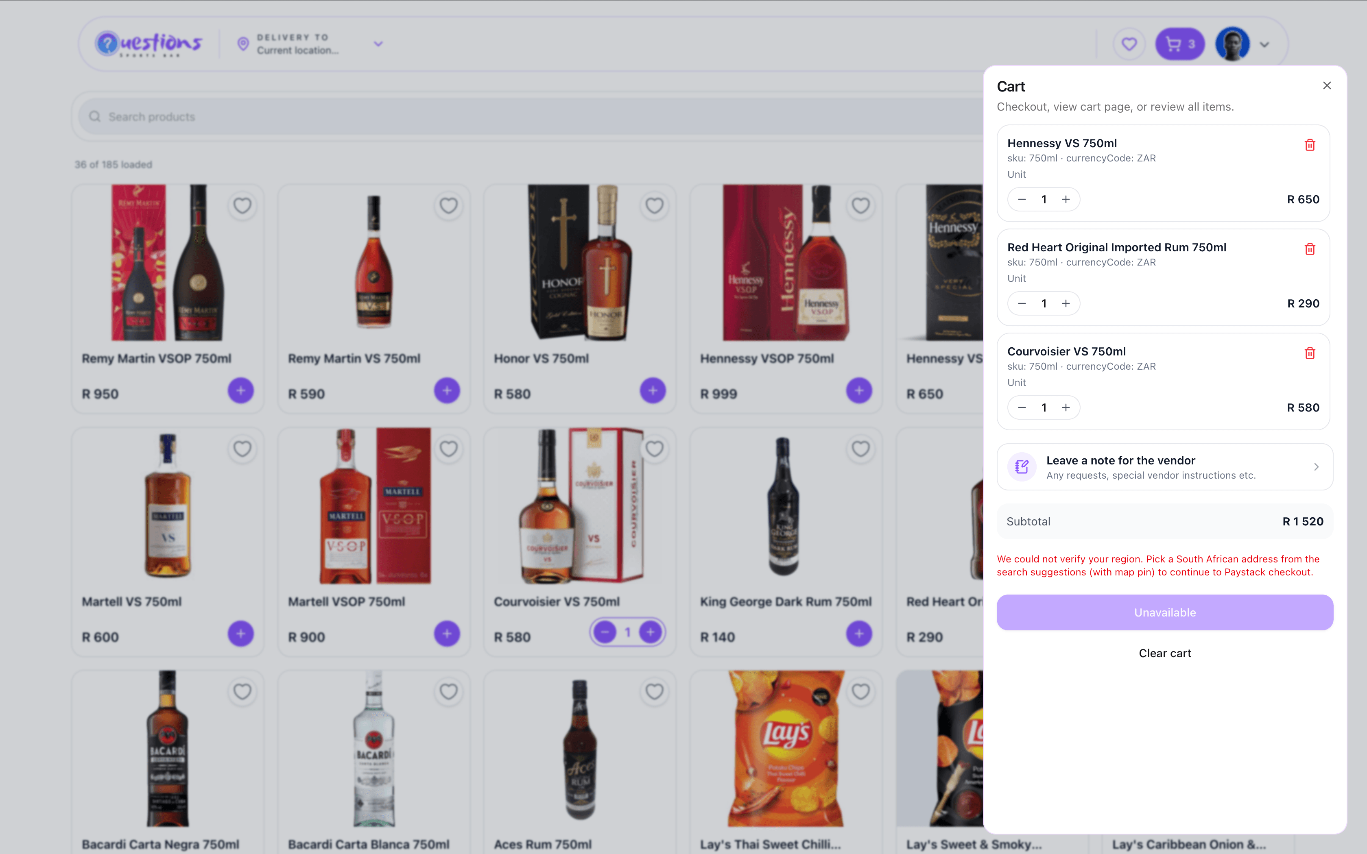This screenshot has width=1367, height=854.
Task: Expand the account menu chevron
Action: coord(1265,45)
